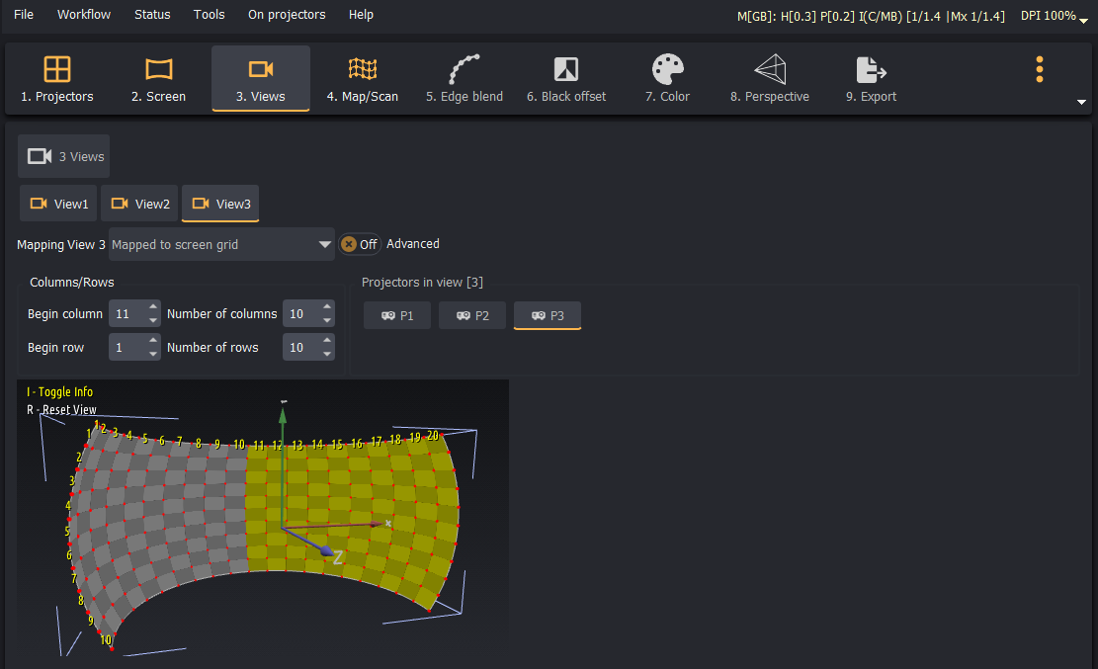This screenshot has height=669, width=1098.
Task: Open the orange three-dot more menu
Action: point(1039,69)
